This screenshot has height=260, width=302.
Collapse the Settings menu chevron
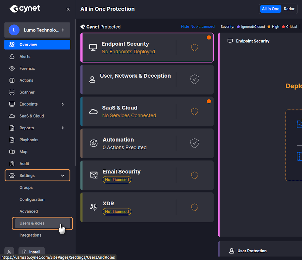click(63, 176)
